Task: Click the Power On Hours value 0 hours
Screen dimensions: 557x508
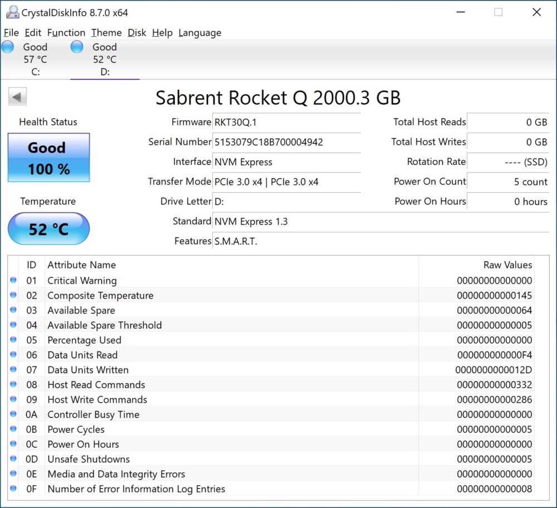Action: point(508,202)
